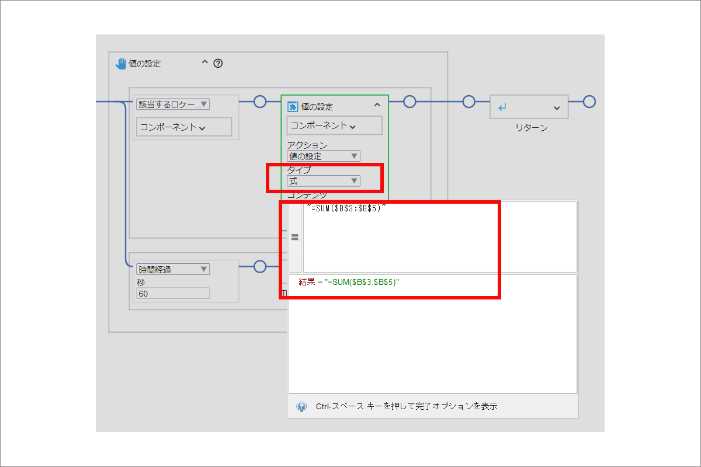Expand the リターン step chevron

556,108
